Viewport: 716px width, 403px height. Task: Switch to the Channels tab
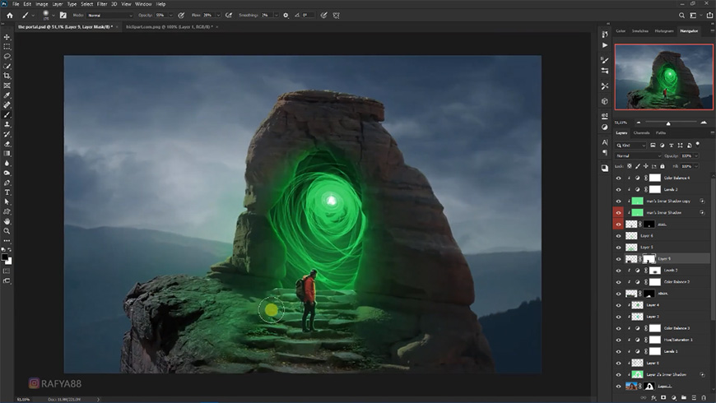click(x=641, y=132)
